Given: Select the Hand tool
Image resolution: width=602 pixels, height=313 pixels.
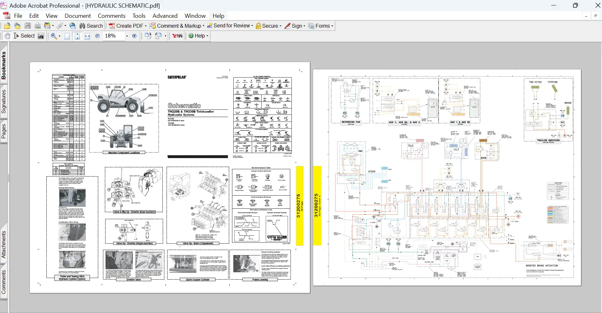Looking at the screenshot, I should click(7, 36).
